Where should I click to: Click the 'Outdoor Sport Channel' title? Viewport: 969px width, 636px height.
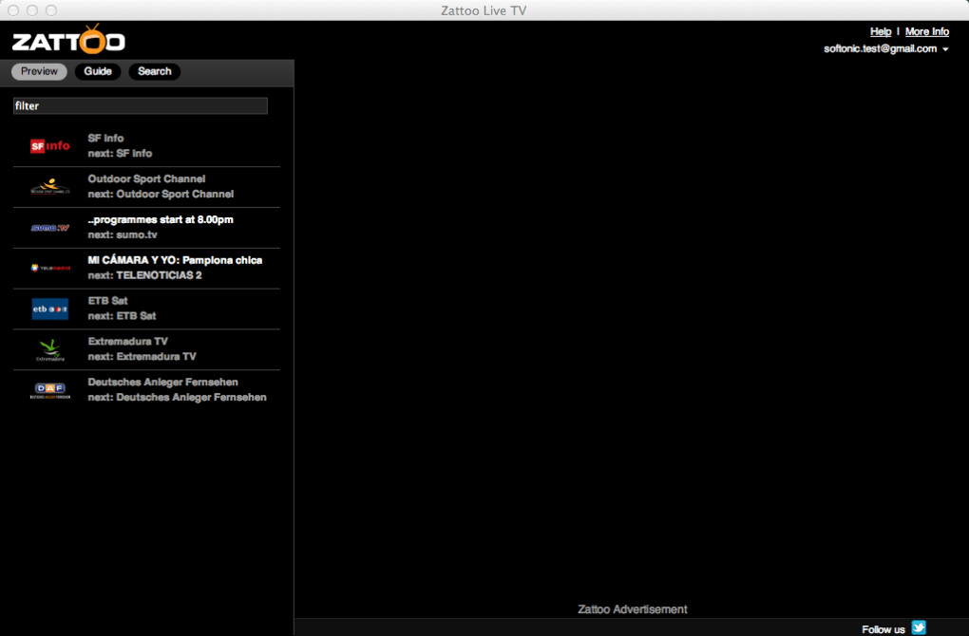tap(146, 179)
